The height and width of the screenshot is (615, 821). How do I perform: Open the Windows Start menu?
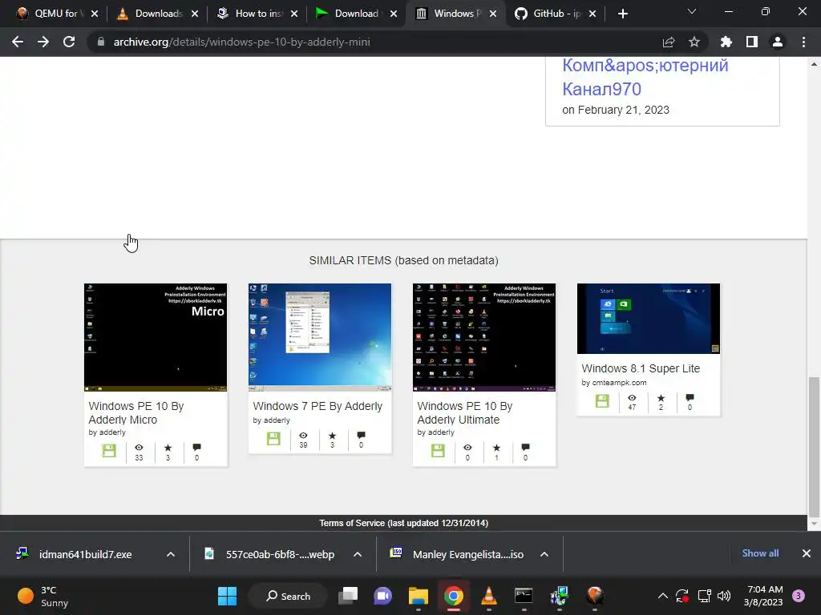[227, 596]
